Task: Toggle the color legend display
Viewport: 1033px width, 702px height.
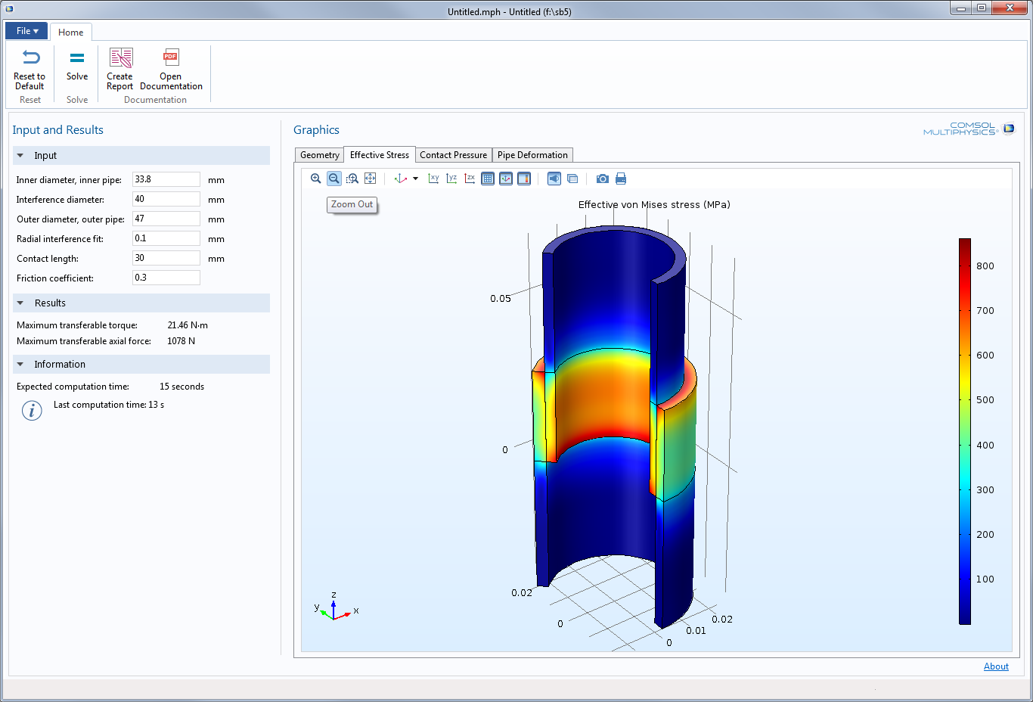Action: coord(524,179)
